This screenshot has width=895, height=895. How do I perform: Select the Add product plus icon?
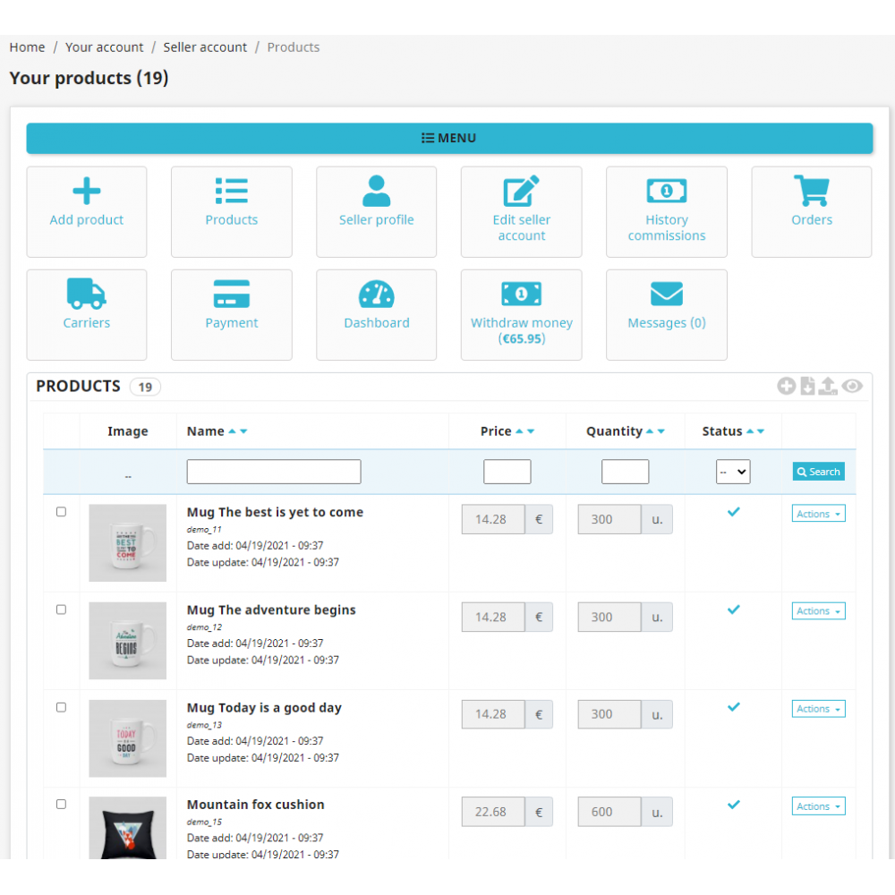click(86, 190)
